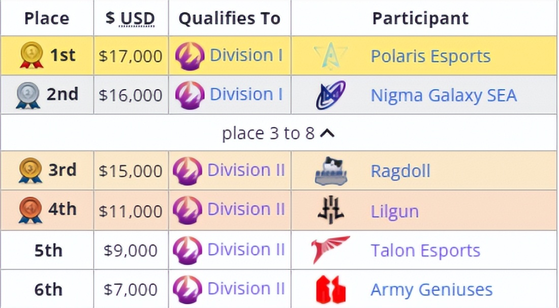
Task: Click the Ragdoll pirate ship logo
Action: pyautogui.click(x=332, y=171)
